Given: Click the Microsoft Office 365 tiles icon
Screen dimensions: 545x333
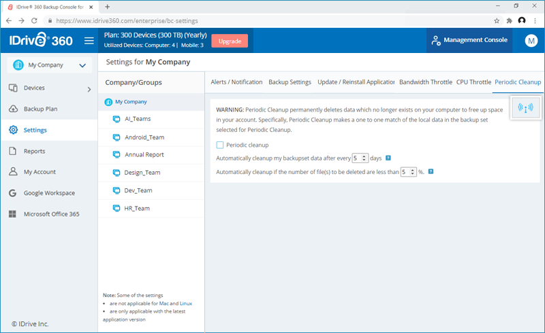Looking at the screenshot, I should [x=12, y=214].
